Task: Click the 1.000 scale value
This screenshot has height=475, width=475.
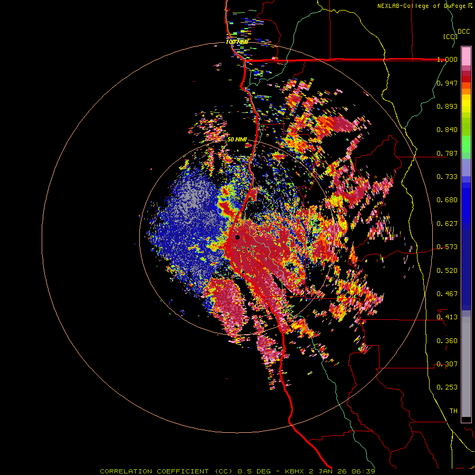Action: (447, 59)
